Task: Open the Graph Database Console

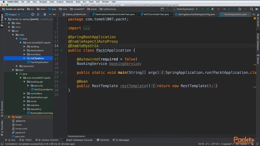Action: point(78,140)
